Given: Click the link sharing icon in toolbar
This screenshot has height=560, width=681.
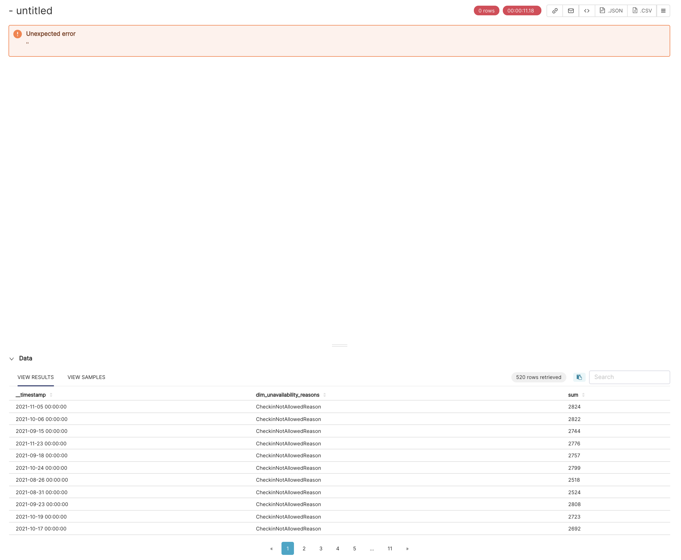Looking at the screenshot, I should coord(555,10).
